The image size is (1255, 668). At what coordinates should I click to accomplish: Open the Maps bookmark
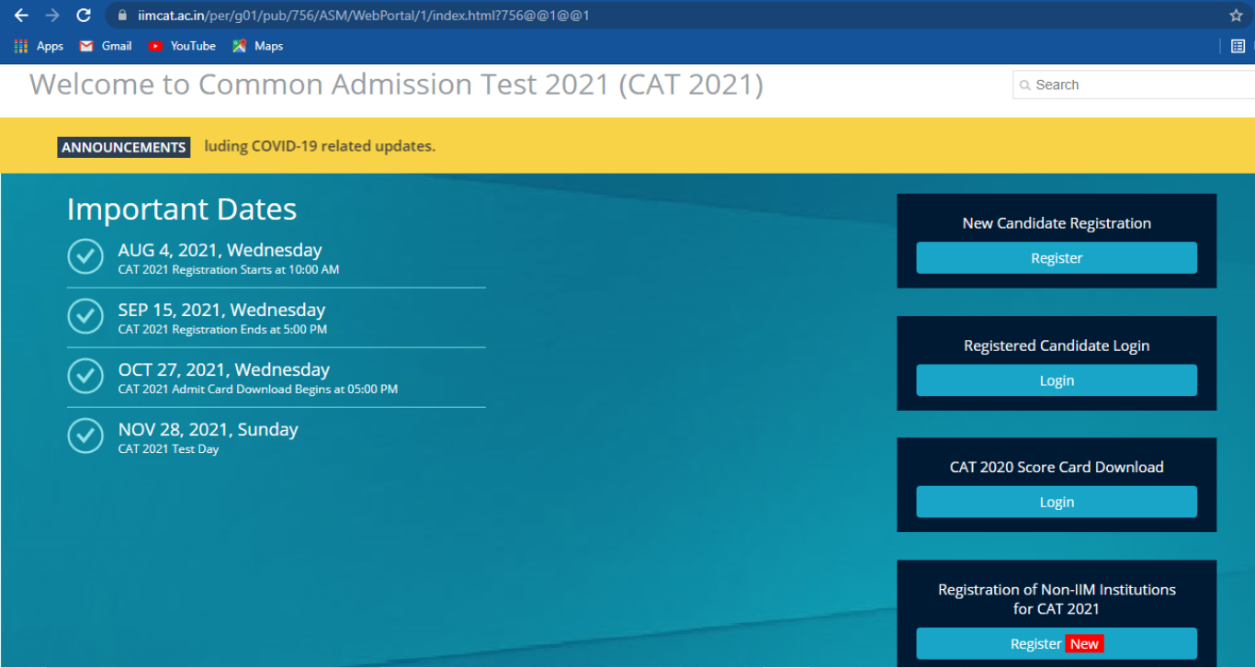(x=258, y=46)
